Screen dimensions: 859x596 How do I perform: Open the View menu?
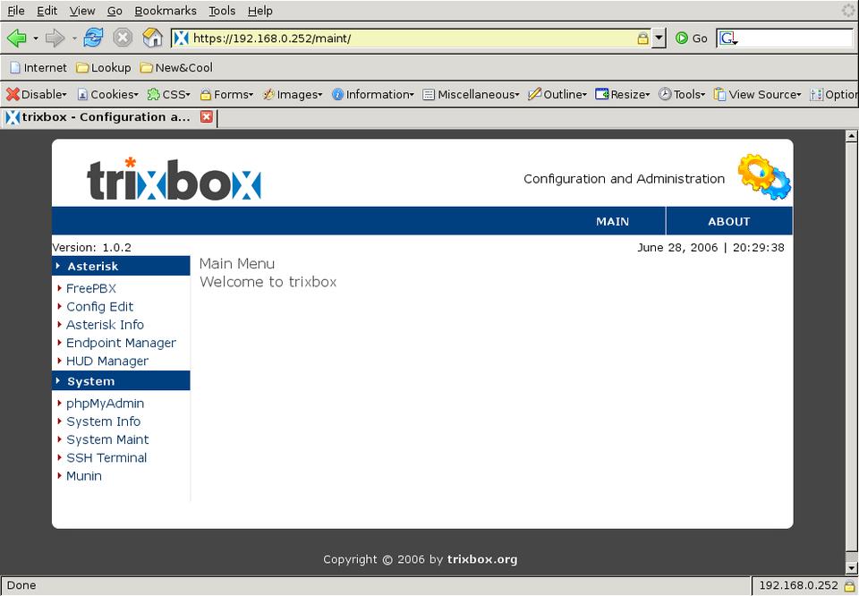point(82,11)
